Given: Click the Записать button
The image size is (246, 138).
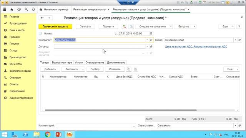Looking at the screenshot, I should [x=85, y=26].
